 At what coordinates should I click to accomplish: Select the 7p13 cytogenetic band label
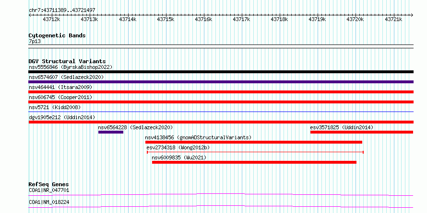[x=35, y=42]
